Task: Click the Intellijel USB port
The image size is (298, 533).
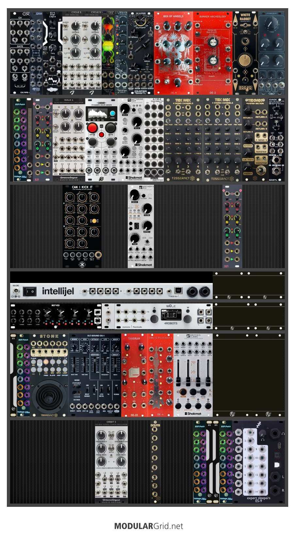Action: coord(178,291)
